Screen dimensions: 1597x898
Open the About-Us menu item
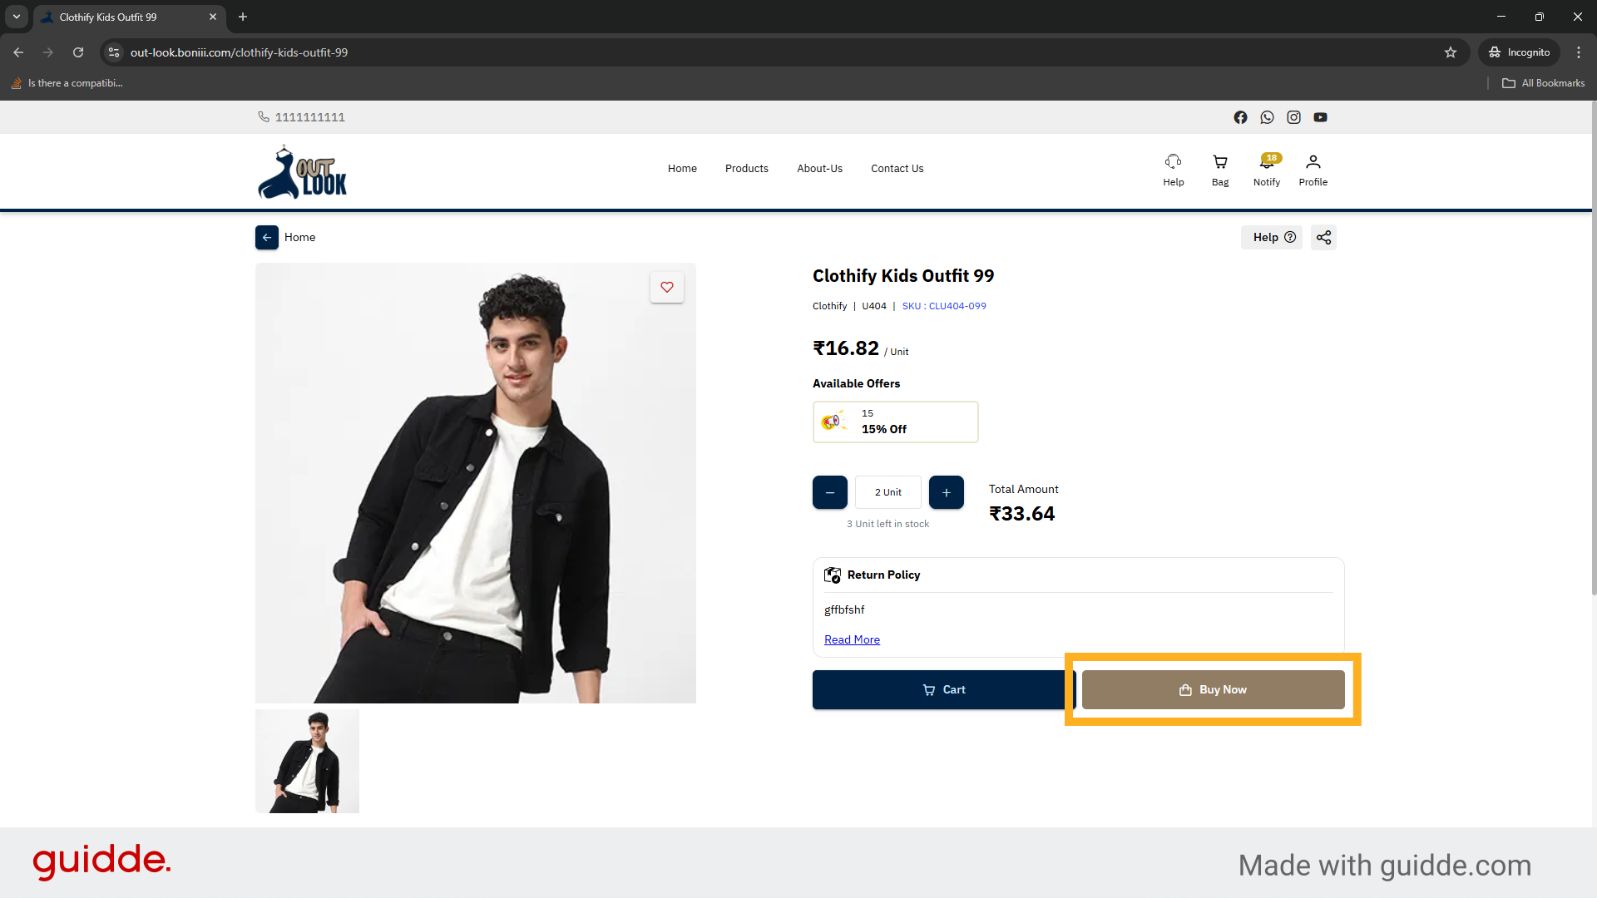(x=819, y=169)
